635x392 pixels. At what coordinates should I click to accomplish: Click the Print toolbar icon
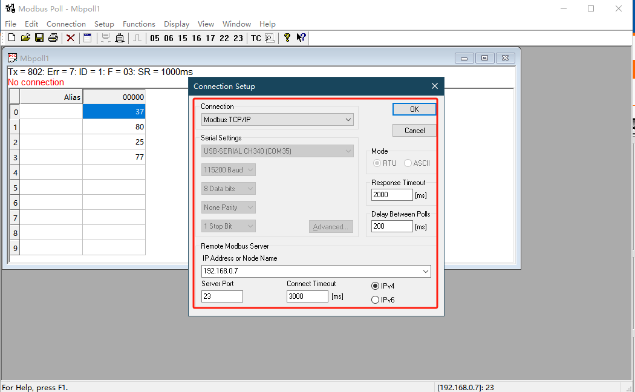pyautogui.click(x=53, y=38)
